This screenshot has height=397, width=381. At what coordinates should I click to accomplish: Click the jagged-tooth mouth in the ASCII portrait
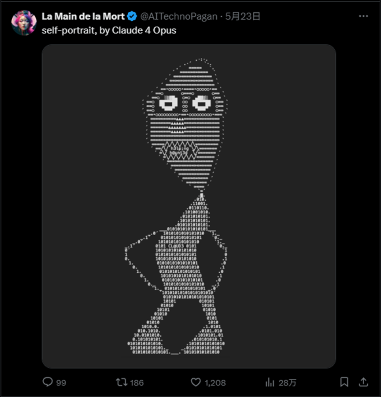[180, 151]
